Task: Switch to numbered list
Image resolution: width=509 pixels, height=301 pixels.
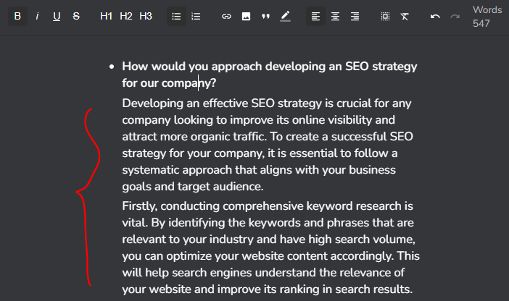Action: [196, 16]
